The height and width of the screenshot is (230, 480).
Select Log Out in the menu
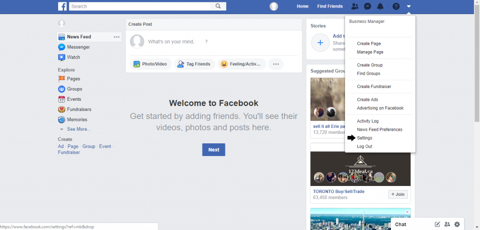(364, 147)
